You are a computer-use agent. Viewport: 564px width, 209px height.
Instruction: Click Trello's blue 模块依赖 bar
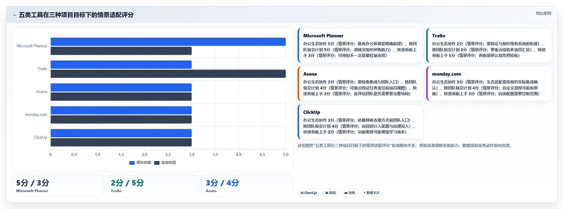coord(121,65)
